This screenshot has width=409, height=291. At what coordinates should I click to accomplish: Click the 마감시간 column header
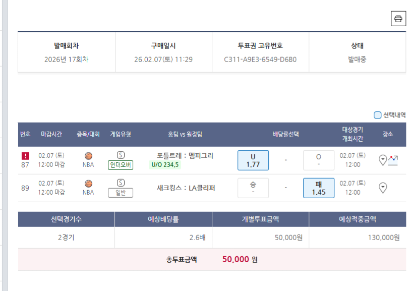click(51, 134)
